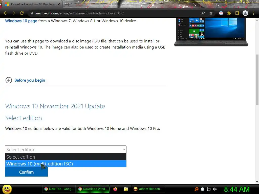
Task: Share this page via share icon
Action: [x=203, y=13]
